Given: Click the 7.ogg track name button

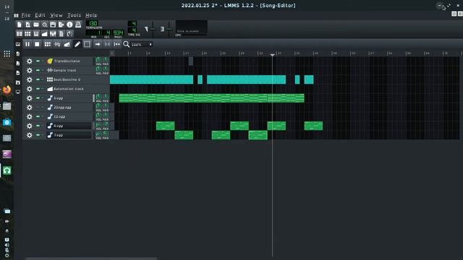Looking at the screenshot, I should tap(69, 135).
